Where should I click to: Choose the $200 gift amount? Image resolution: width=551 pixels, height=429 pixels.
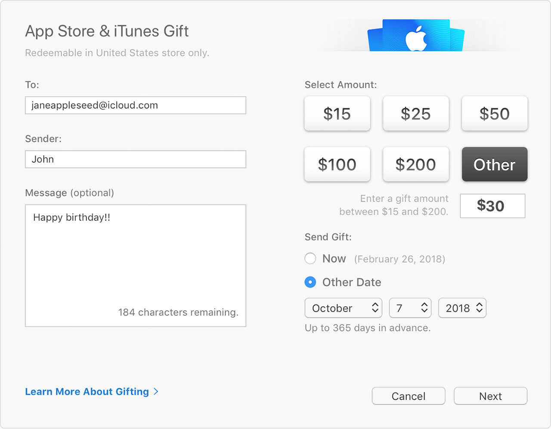click(416, 164)
